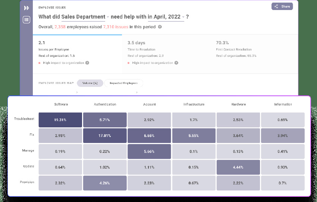Click the Account column header
This screenshot has height=202, width=317.
[150, 104]
